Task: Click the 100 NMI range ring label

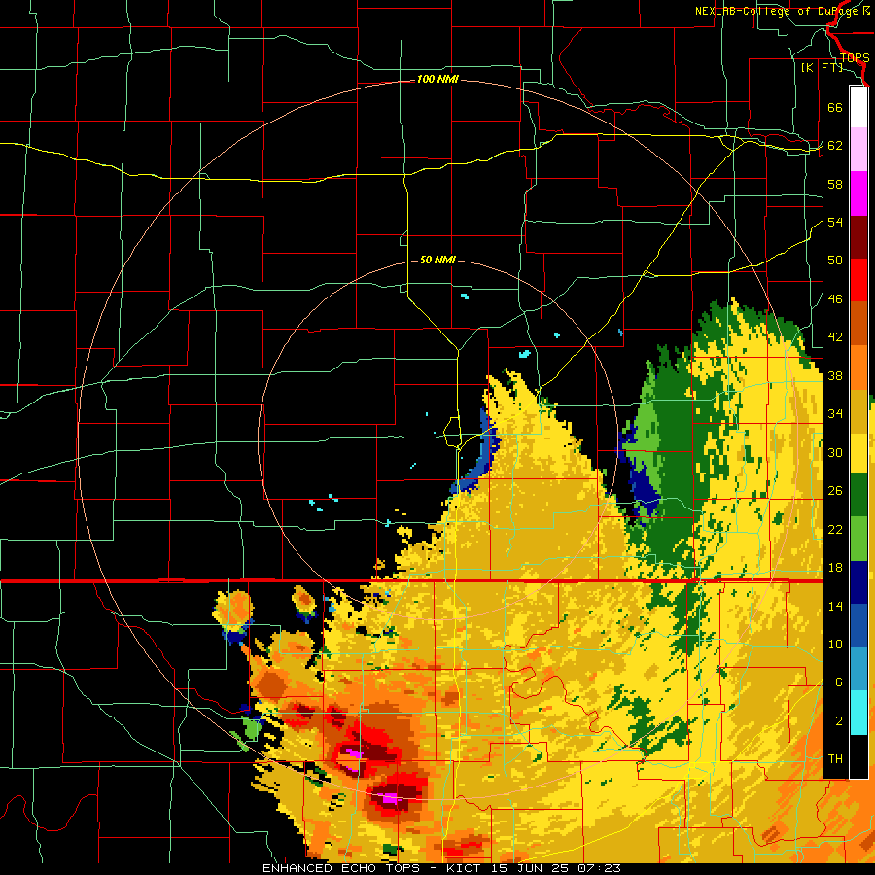Action: 437,80
